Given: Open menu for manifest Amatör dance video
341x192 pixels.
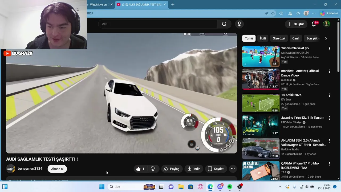Looking at the screenshot, I should 330,71.
